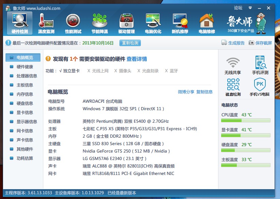Switch to 硬件健康 sidebar section
Screen dimensions: 280x199
tap(25, 67)
